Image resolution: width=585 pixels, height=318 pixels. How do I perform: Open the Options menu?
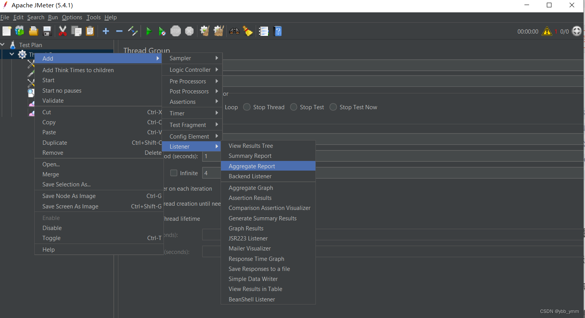72,17
